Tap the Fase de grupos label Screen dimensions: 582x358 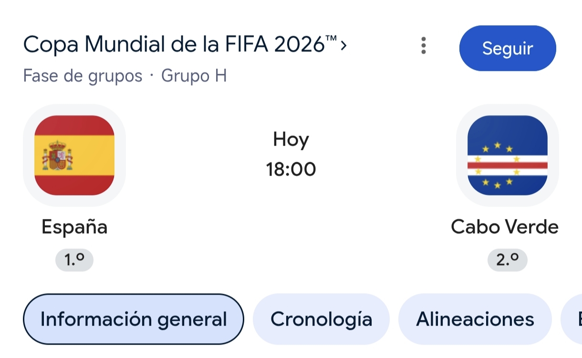[83, 76]
